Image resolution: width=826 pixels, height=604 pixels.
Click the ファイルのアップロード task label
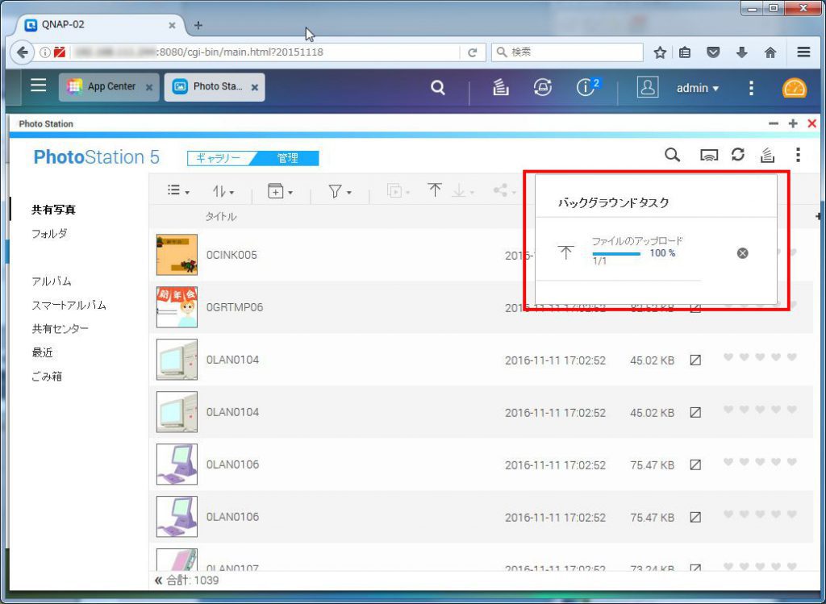[637, 241]
